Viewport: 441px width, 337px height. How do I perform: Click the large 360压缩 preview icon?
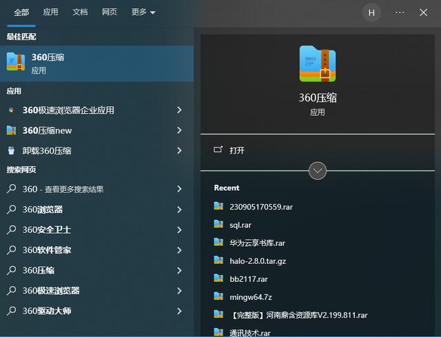pos(318,64)
